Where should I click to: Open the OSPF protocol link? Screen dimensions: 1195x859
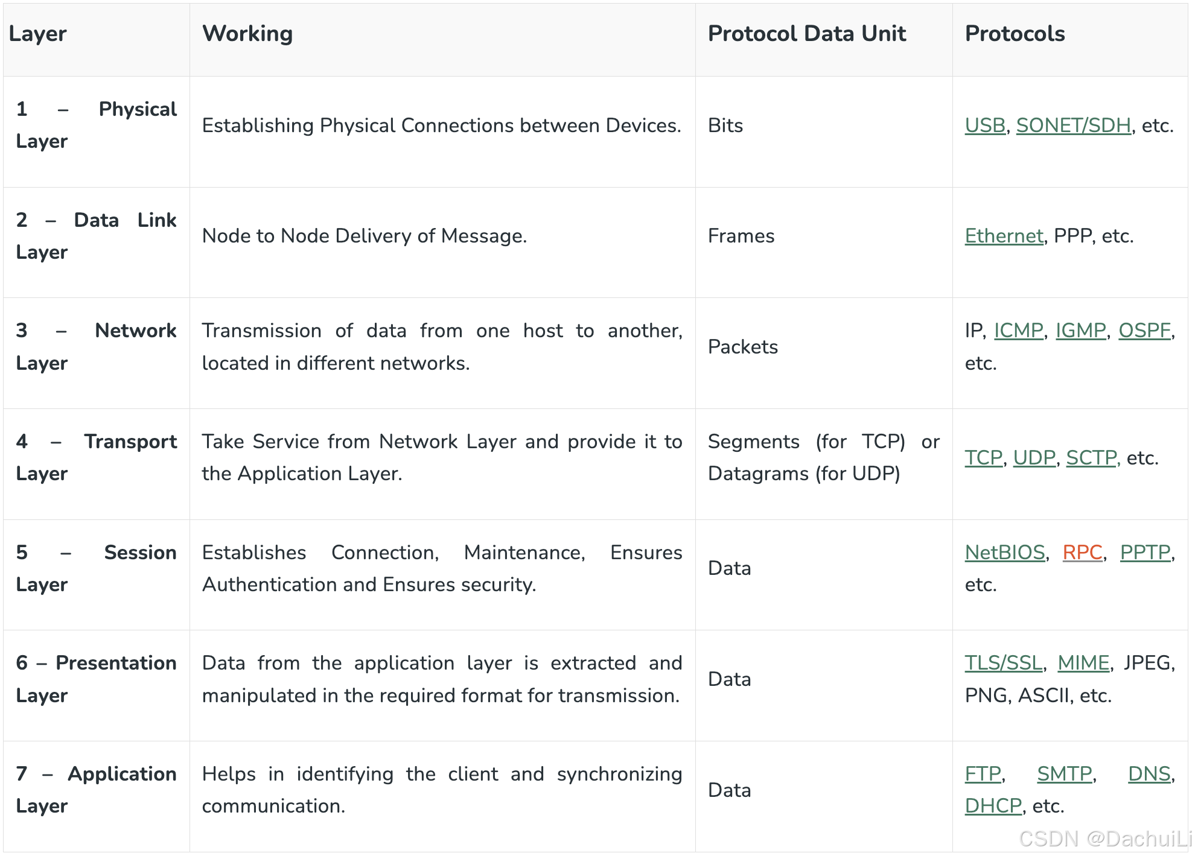pyautogui.click(x=1145, y=331)
